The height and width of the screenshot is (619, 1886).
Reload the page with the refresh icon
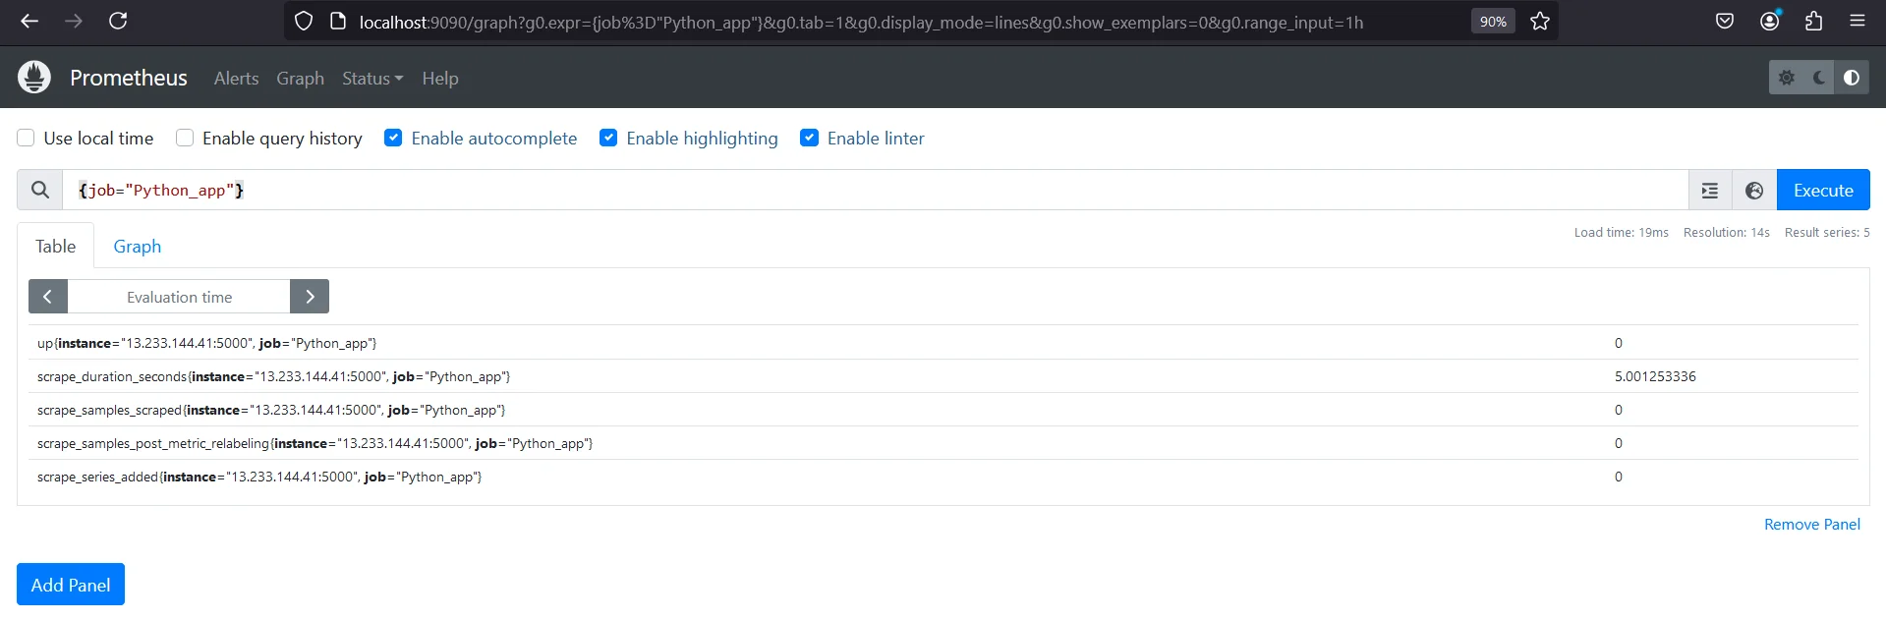[x=118, y=21]
